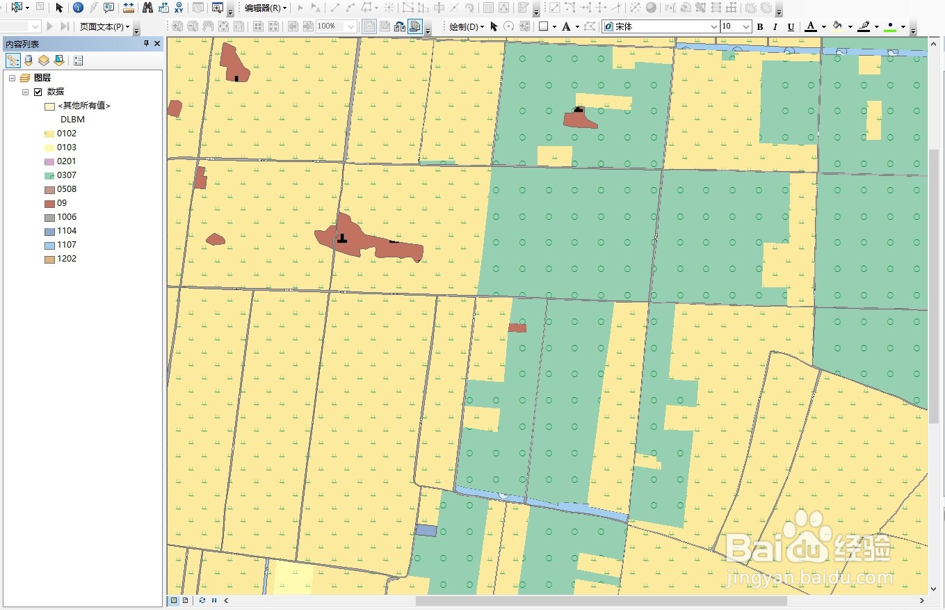Open the rectangle shape tool dropdown arrow

[x=554, y=26]
